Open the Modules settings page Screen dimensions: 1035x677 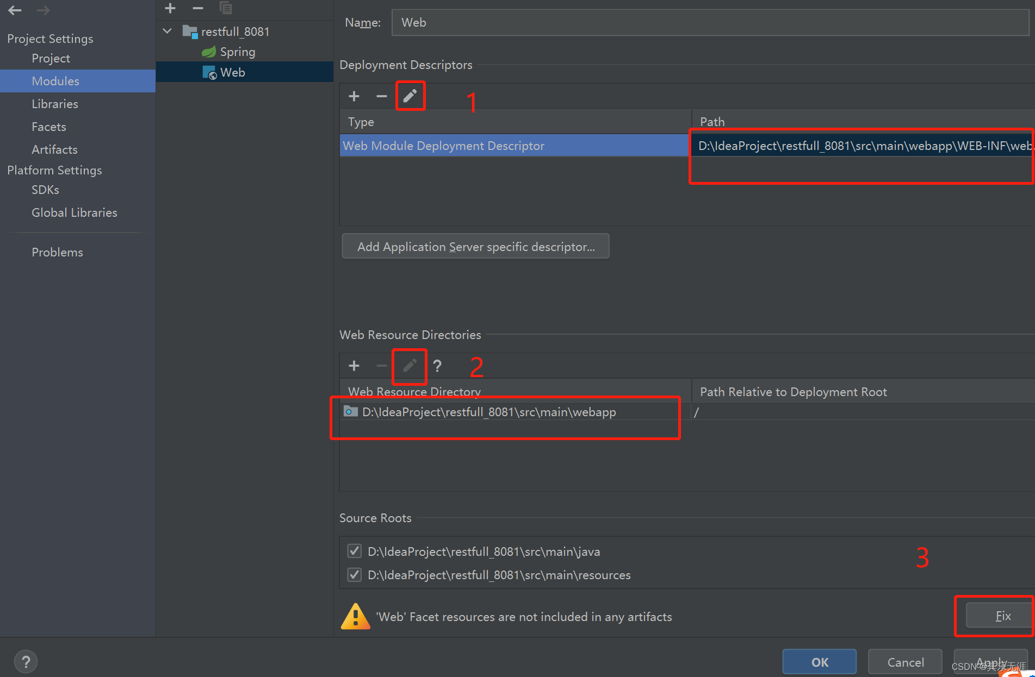click(x=78, y=81)
